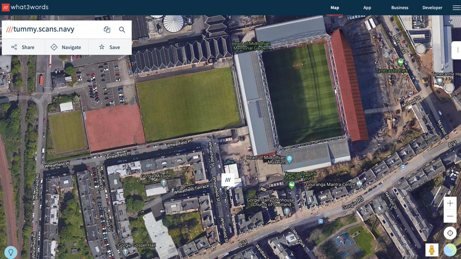The image size is (461, 259).
Task: Open the Developer menu item
Action: pyautogui.click(x=432, y=8)
